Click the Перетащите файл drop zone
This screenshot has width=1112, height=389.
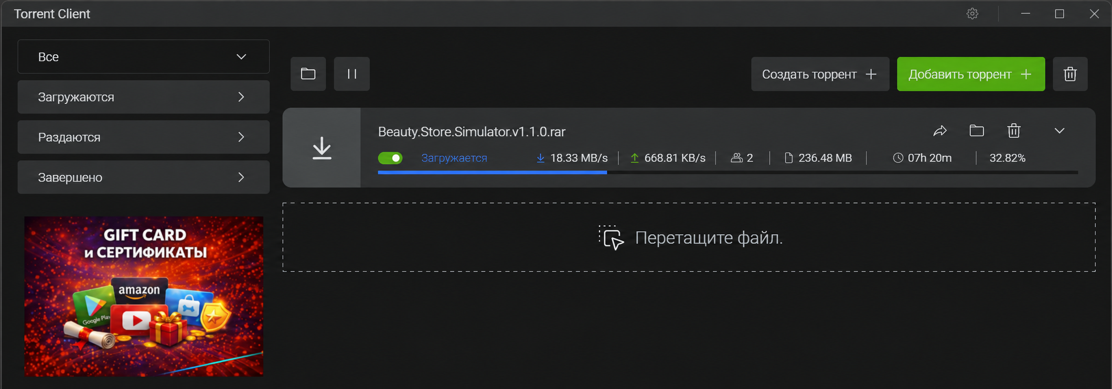[x=689, y=237]
